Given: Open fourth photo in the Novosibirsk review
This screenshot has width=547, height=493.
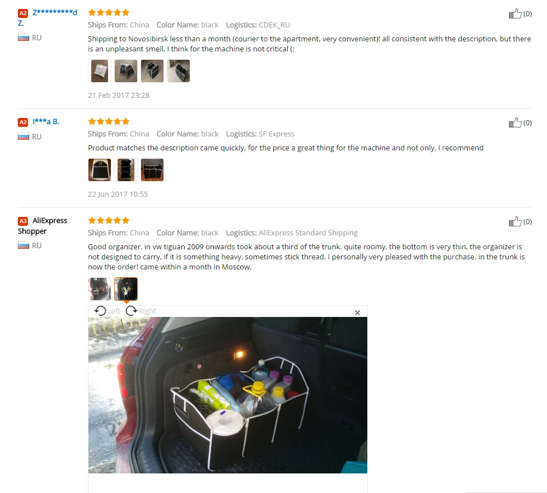Looking at the screenshot, I should coord(178,71).
